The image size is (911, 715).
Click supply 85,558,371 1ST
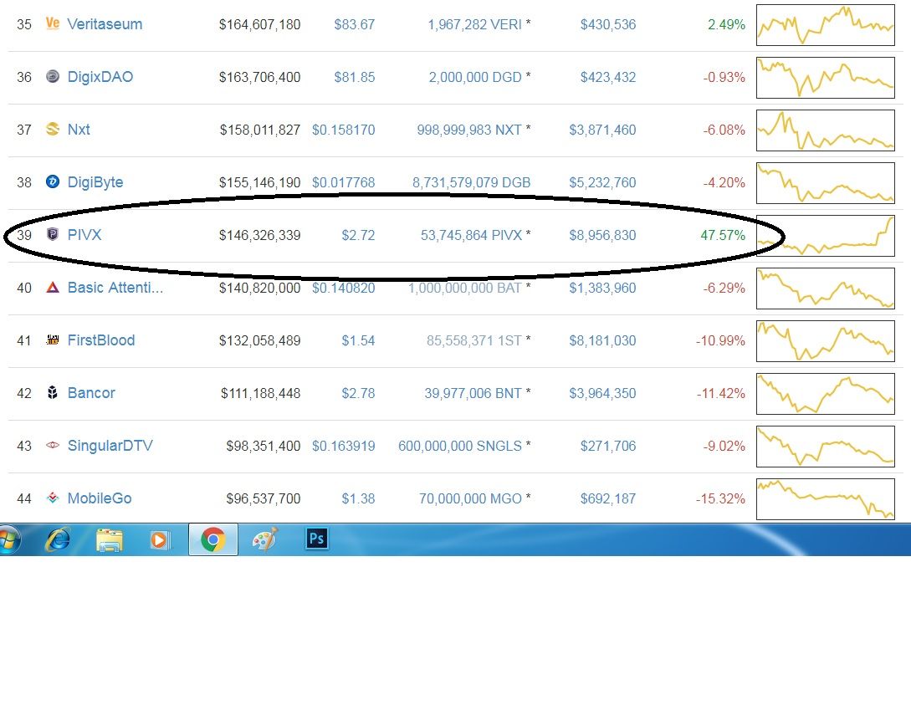coord(474,340)
